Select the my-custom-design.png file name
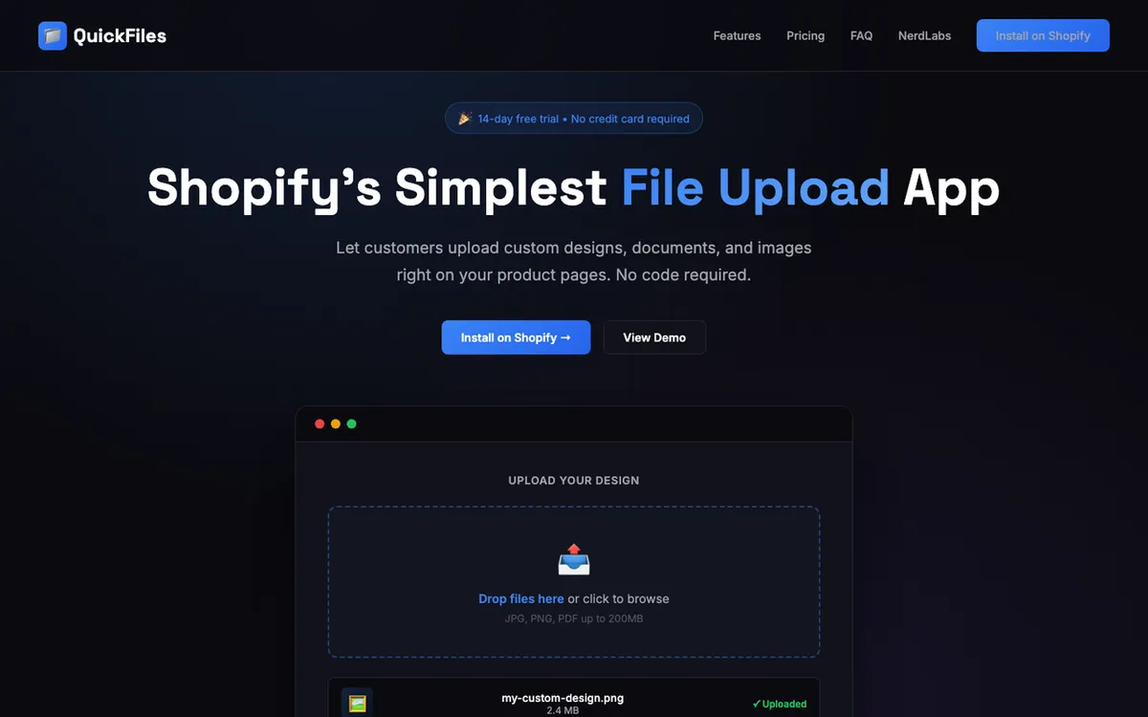1148x717 pixels. click(x=563, y=698)
